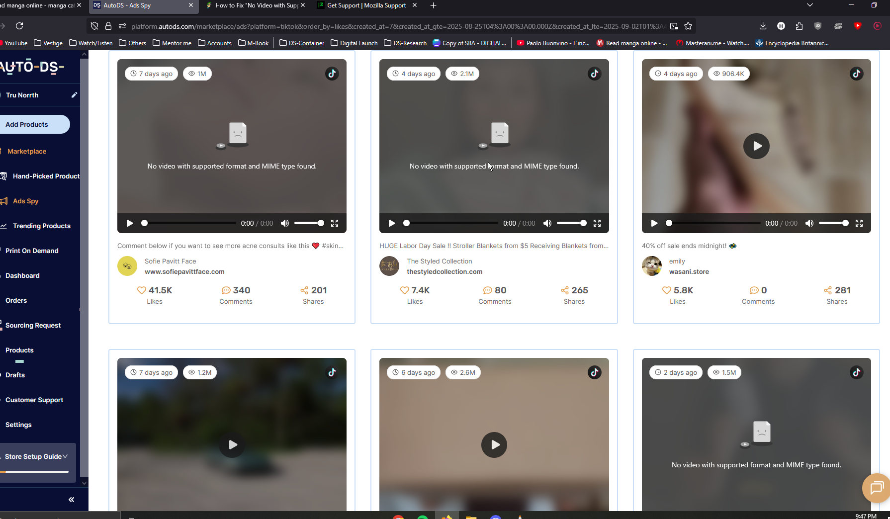Play the wasani.store video from control bar
The height and width of the screenshot is (519, 890).
(x=654, y=223)
